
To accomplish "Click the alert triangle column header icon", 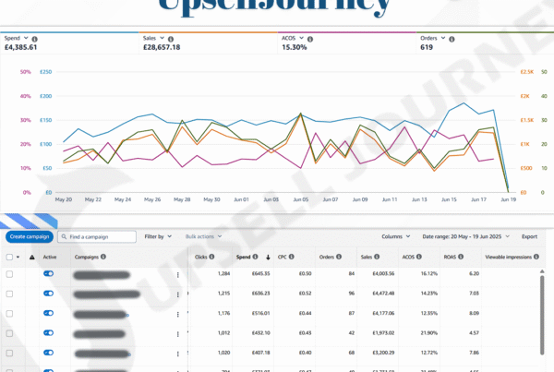I will tap(31, 257).
